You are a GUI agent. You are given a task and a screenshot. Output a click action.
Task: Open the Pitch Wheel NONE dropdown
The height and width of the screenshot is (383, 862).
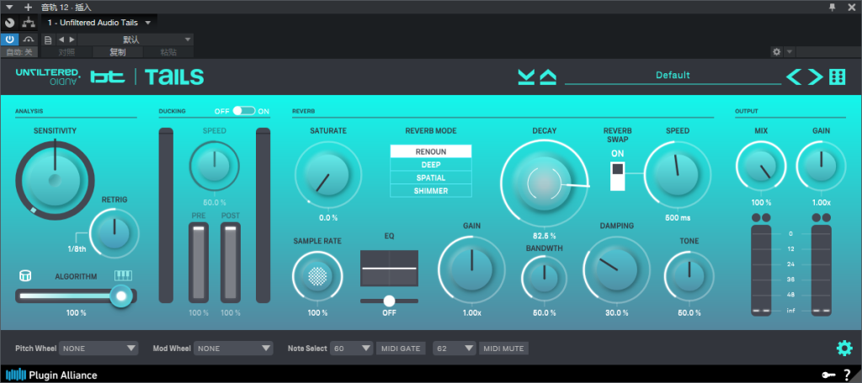pos(98,348)
